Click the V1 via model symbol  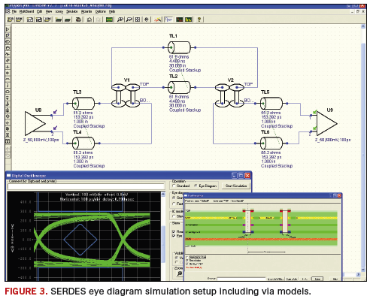pos(126,95)
